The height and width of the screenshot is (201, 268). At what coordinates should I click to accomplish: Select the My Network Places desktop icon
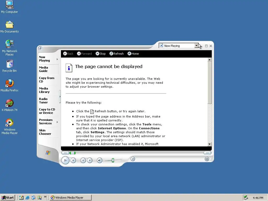pyautogui.click(x=9, y=48)
